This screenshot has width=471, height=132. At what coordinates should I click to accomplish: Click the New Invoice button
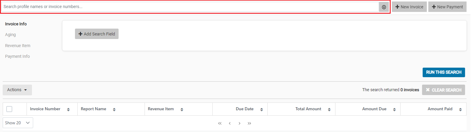[409, 7]
